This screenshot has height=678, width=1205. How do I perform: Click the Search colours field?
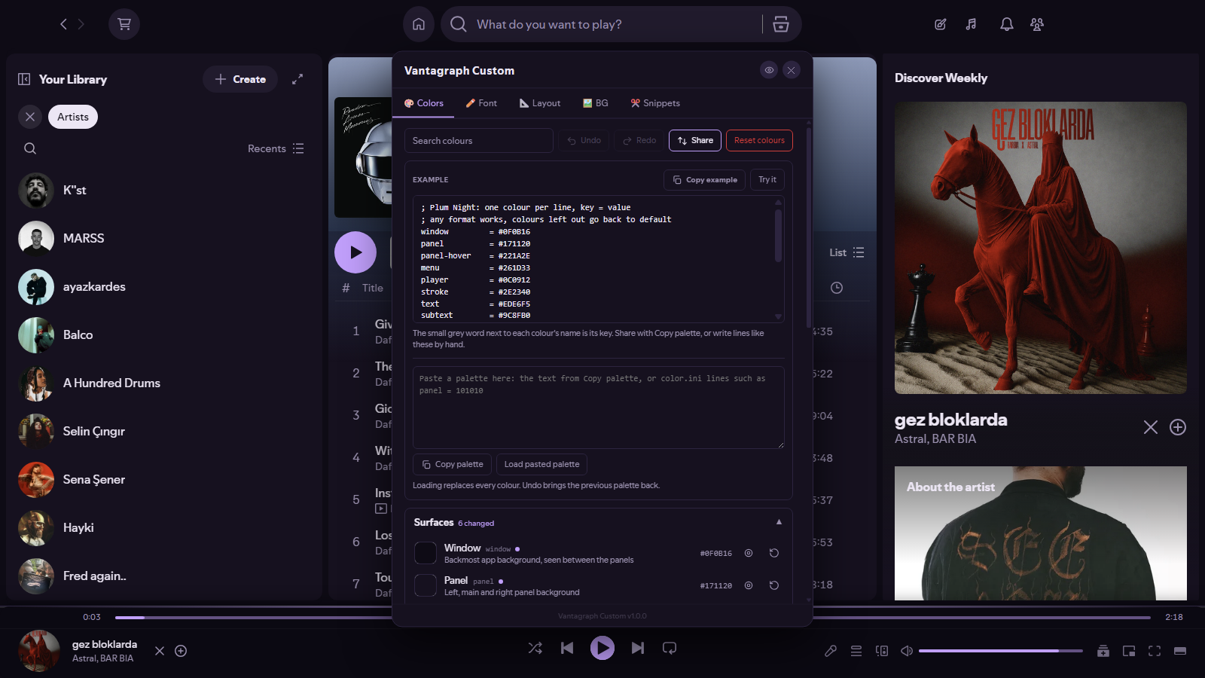(x=479, y=141)
